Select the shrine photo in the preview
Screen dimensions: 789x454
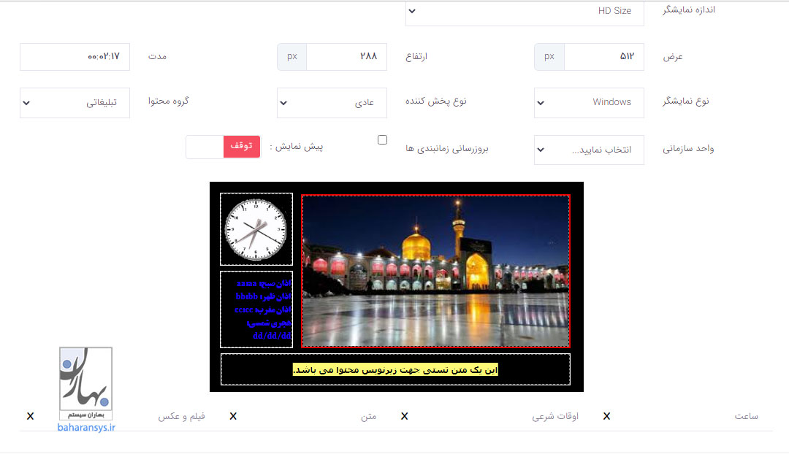435,271
